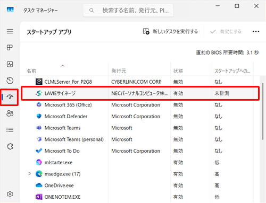The width and height of the screenshot is (266, 203).
Task: Select the LAVIEサイネージ row name
Action: coord(60,93)
